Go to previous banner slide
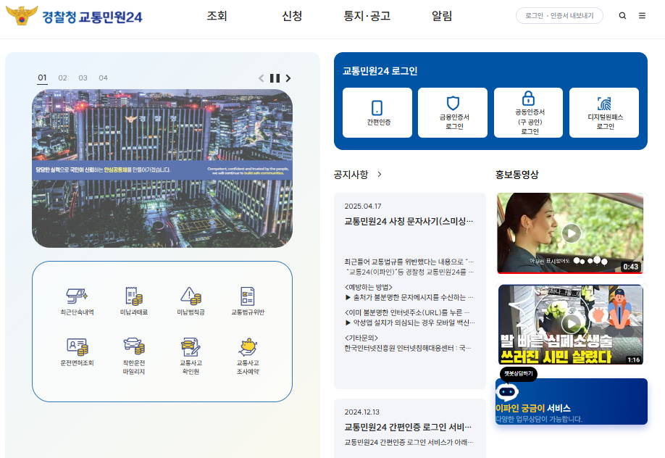665x458 pixels. click(x=262, y=78)
